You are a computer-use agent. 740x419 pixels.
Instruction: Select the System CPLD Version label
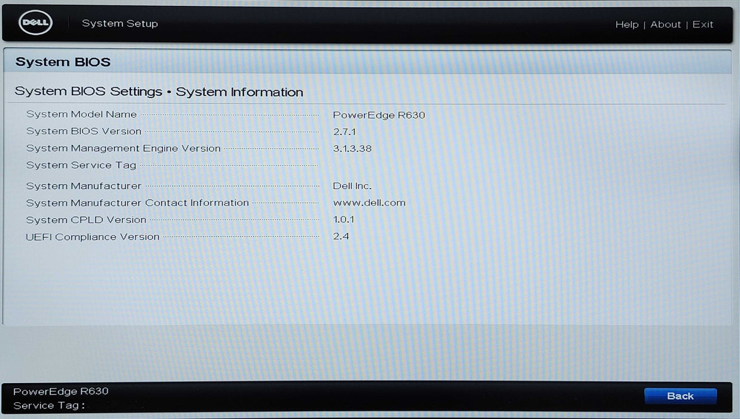click(x=86, y=220)
